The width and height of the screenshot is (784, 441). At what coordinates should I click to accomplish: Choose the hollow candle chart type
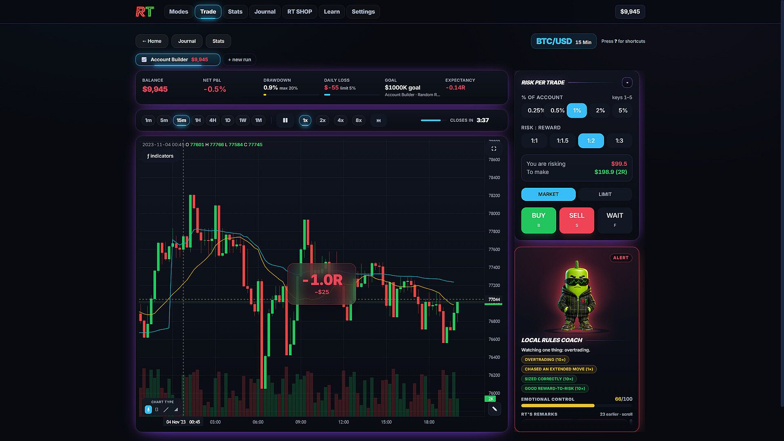[x=157, y=410]
